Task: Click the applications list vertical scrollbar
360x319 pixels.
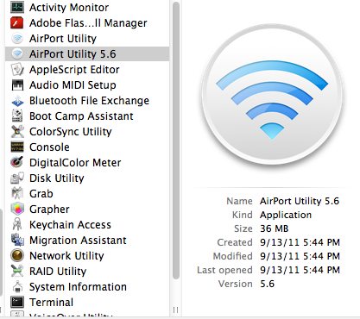Action: 176,141
